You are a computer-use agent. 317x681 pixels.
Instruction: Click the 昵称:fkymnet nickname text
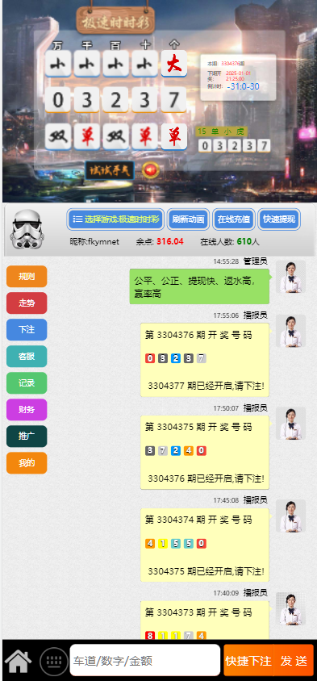(x=94, y=242)
